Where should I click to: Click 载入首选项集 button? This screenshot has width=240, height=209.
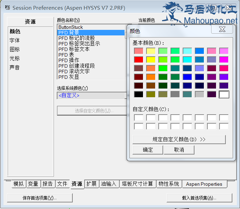pos(199,198)
